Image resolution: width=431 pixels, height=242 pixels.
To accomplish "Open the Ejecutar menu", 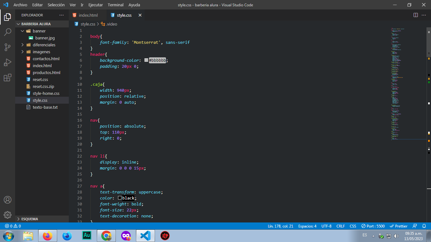I will pos(96,5).
